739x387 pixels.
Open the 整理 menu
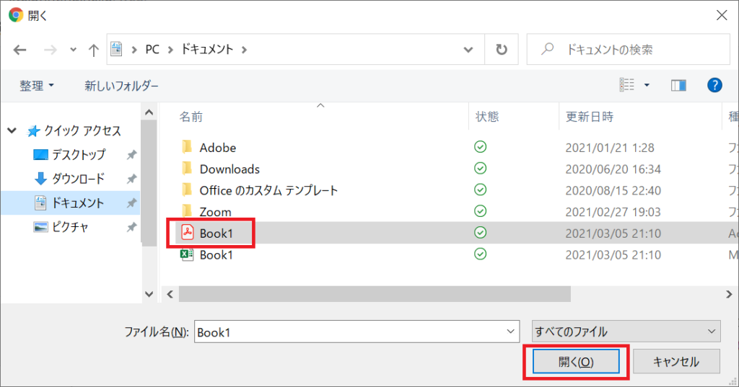36,86
